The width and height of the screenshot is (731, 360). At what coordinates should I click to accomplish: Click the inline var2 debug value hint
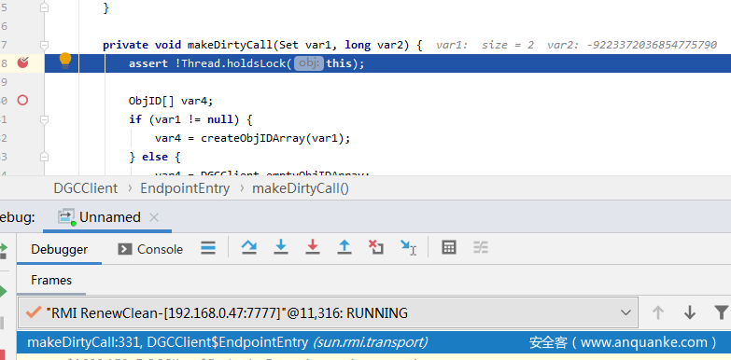[632, 45]
